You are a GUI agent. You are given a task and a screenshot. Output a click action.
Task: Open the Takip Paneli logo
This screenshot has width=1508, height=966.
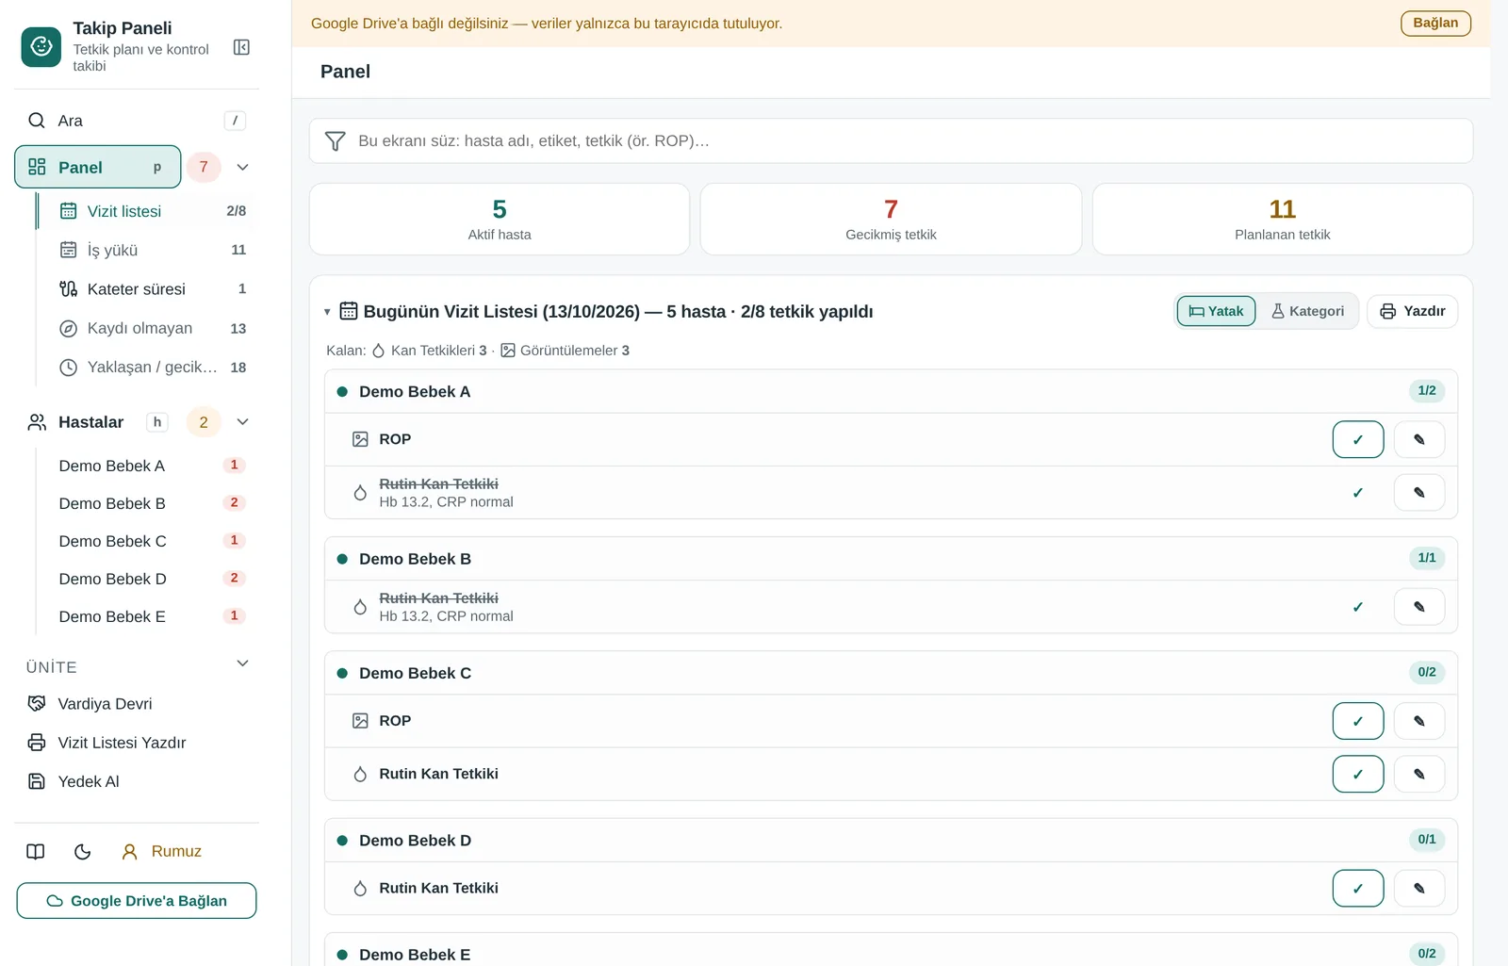tap(41, 46)
